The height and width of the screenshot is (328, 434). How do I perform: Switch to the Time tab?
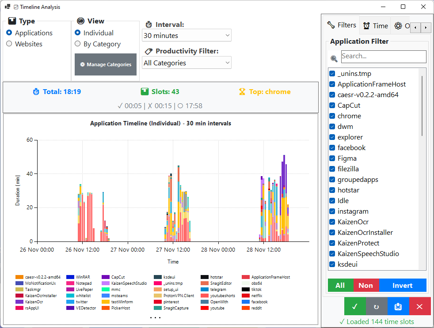(x=375, y=26)
